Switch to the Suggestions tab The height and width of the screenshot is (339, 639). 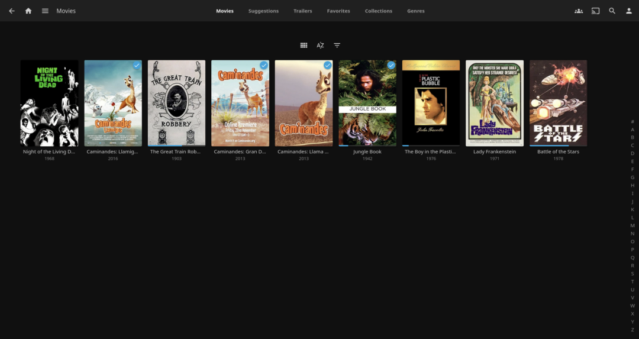264,11
